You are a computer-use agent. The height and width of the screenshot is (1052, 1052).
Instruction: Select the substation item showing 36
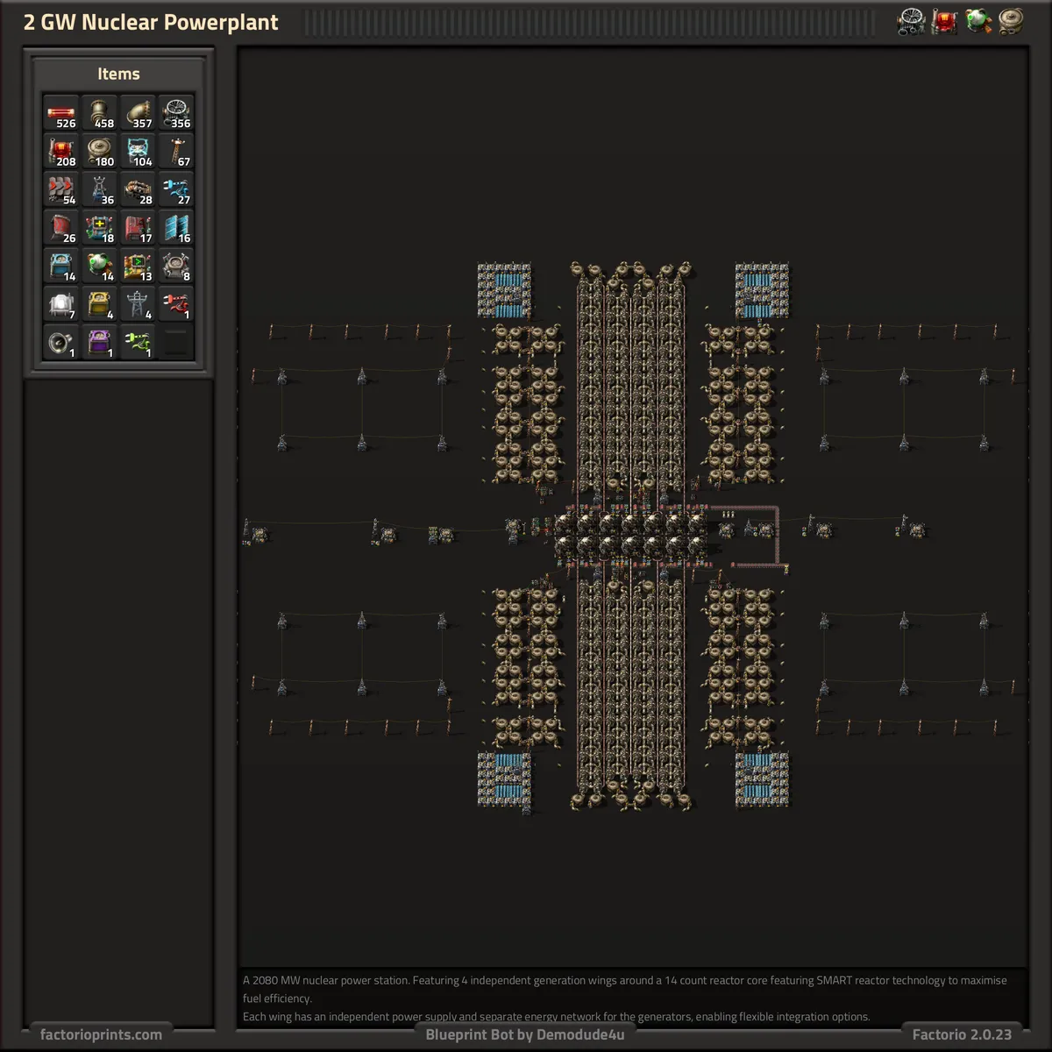(99, 189)
